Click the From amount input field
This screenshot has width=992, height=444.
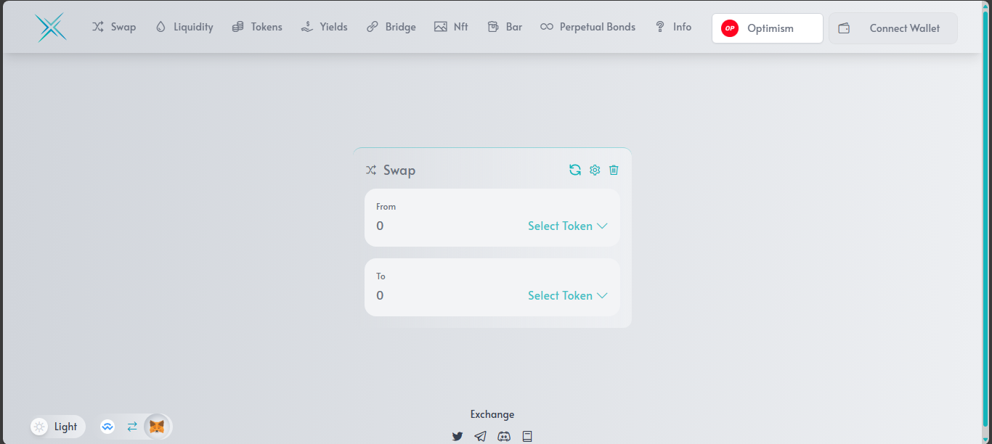click(436, 226)
